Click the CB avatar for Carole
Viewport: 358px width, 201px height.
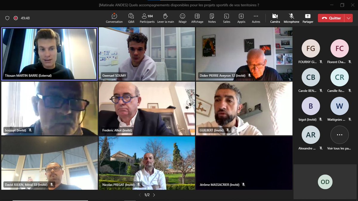point(311,77)
